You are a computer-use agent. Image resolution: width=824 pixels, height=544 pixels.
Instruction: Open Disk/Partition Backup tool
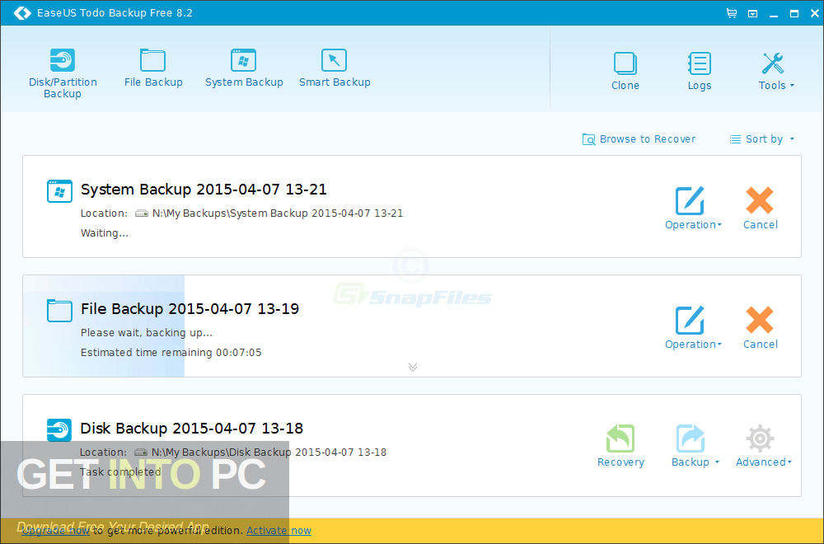coord(63,73)
